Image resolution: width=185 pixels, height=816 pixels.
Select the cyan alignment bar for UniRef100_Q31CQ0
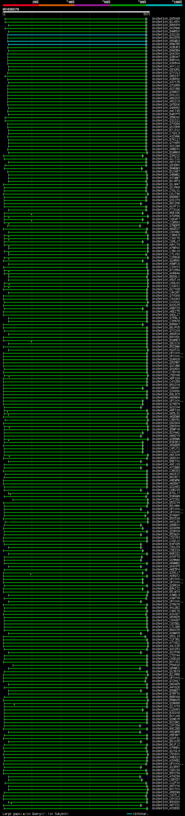(77, 35)
